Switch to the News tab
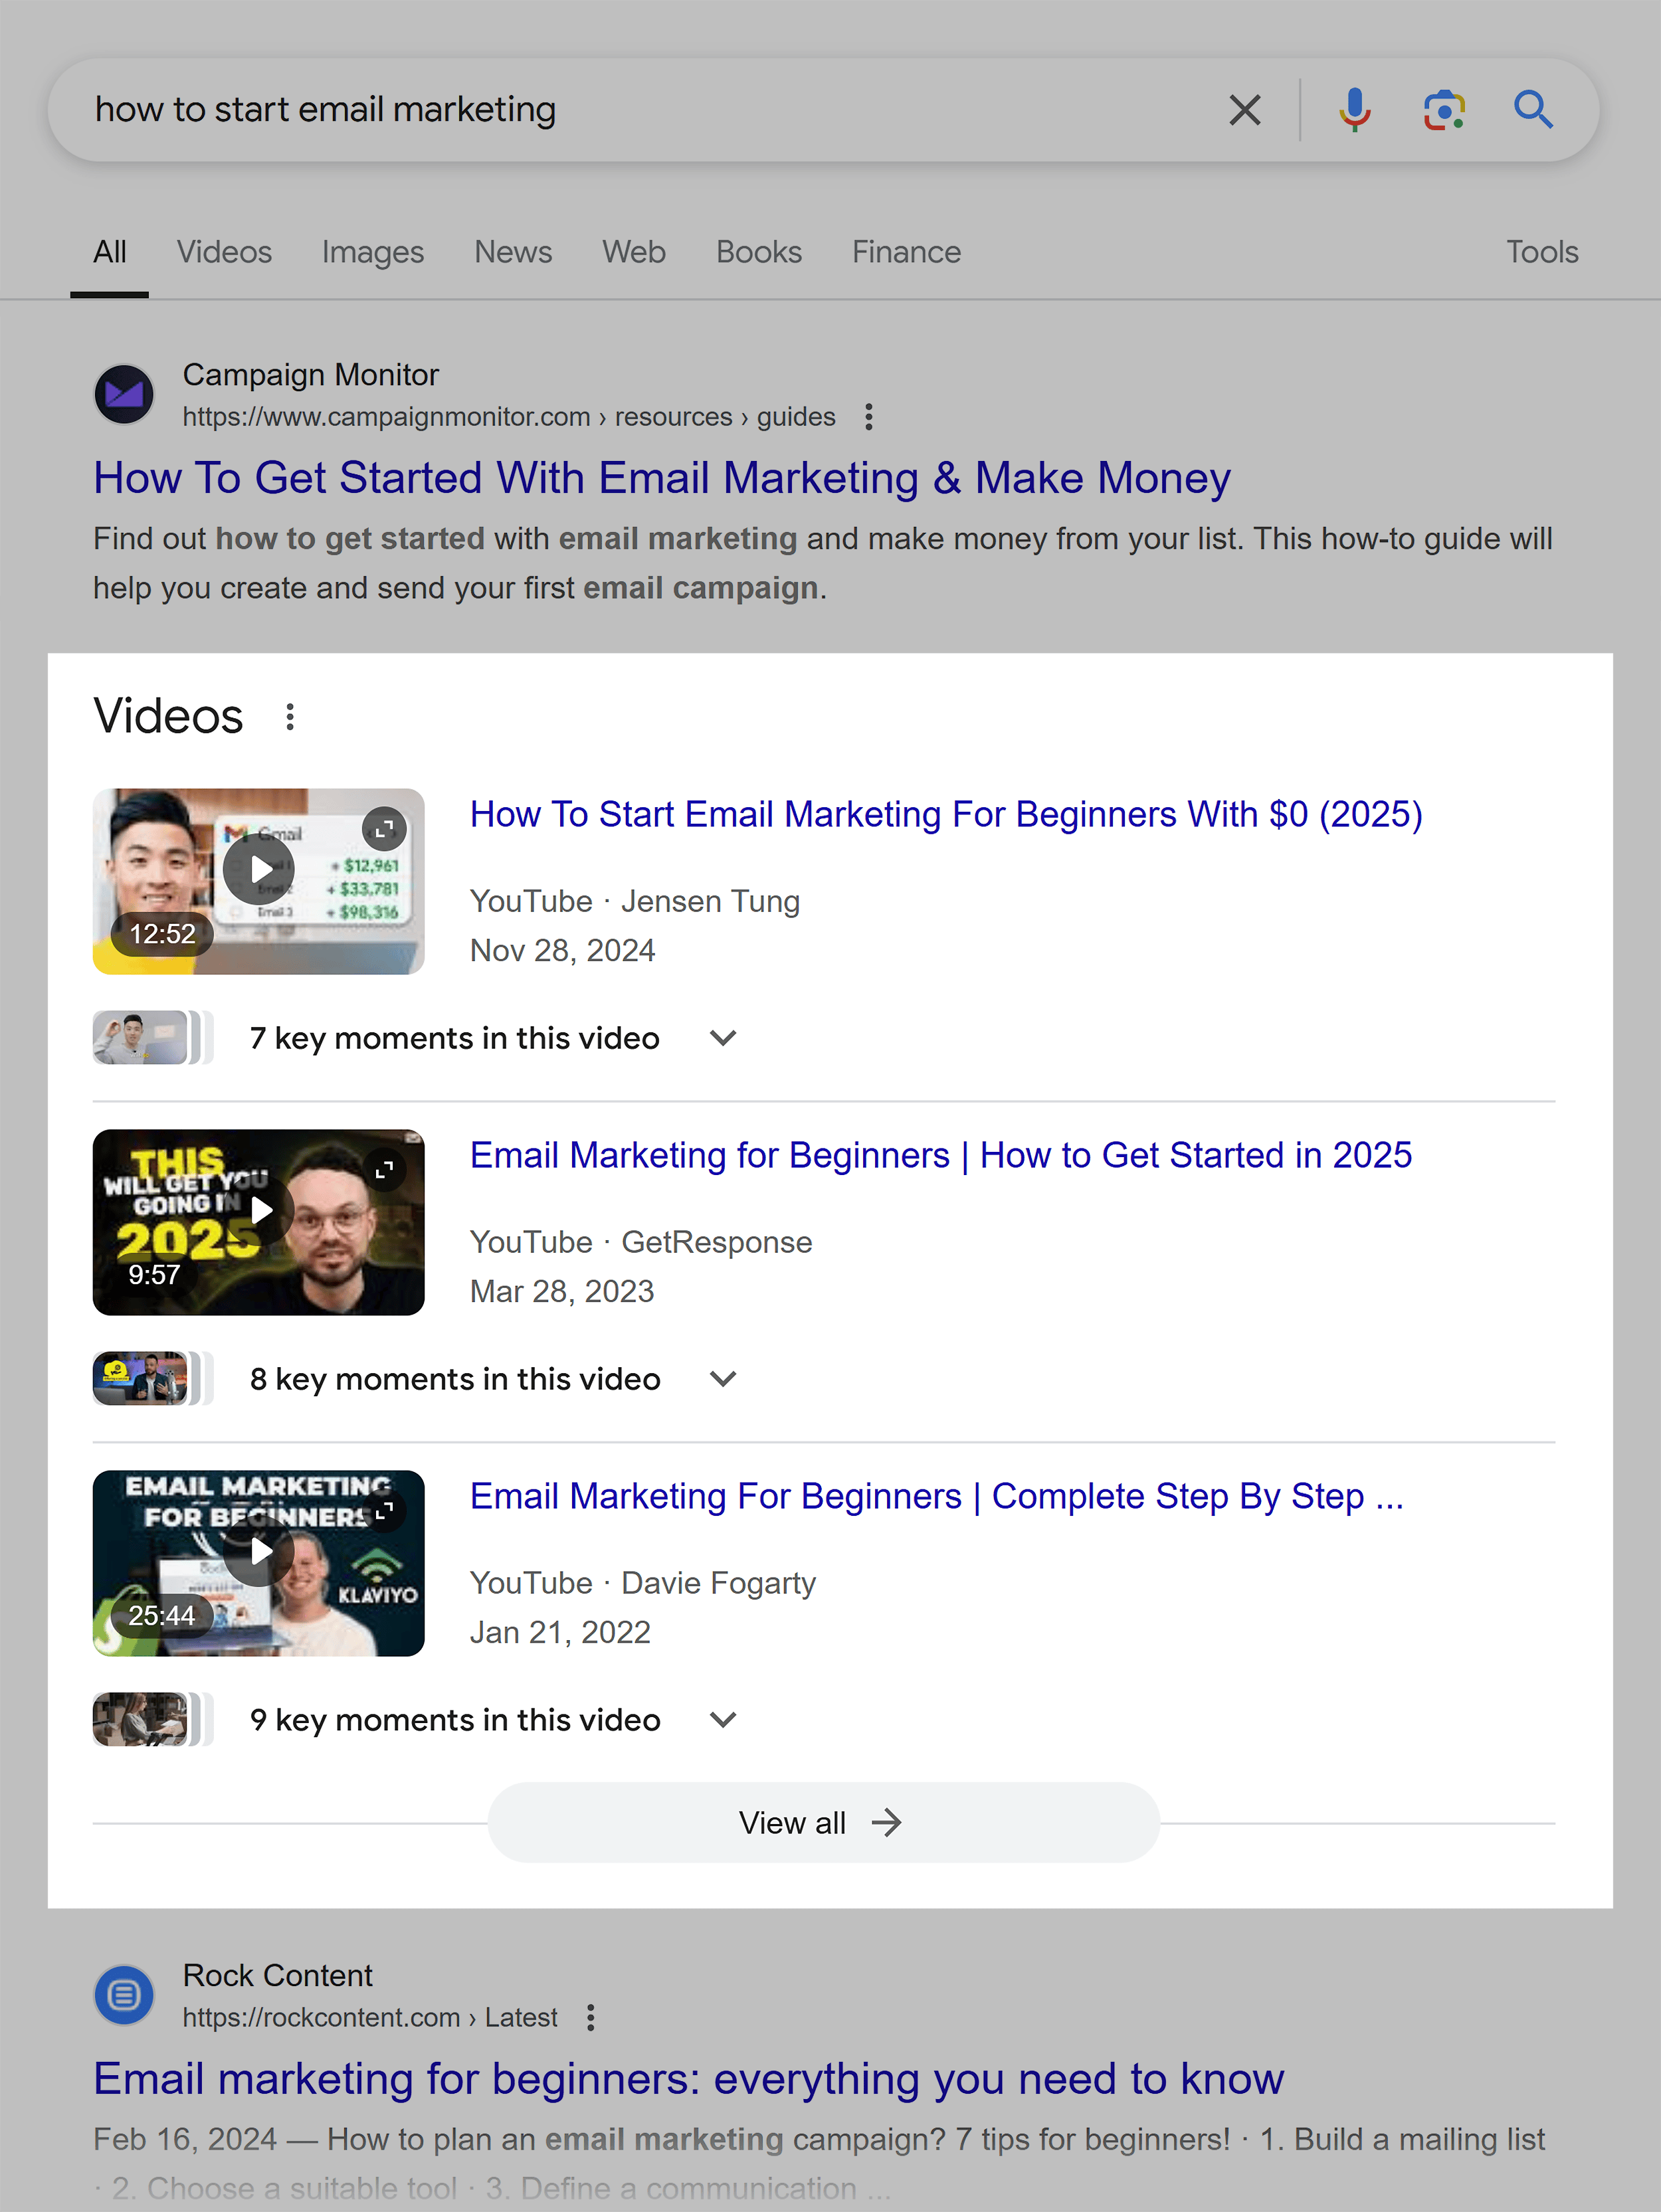The height and width of the screenshot is (2212, 1661). 513,252
